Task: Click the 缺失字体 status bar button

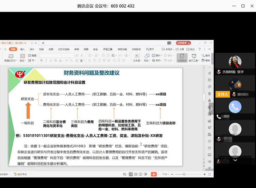Action: (x=20, y=174)
